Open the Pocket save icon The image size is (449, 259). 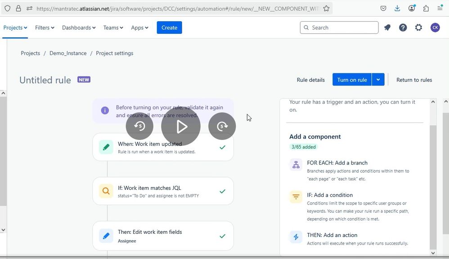pyautogui.click(x=383, y=8)
